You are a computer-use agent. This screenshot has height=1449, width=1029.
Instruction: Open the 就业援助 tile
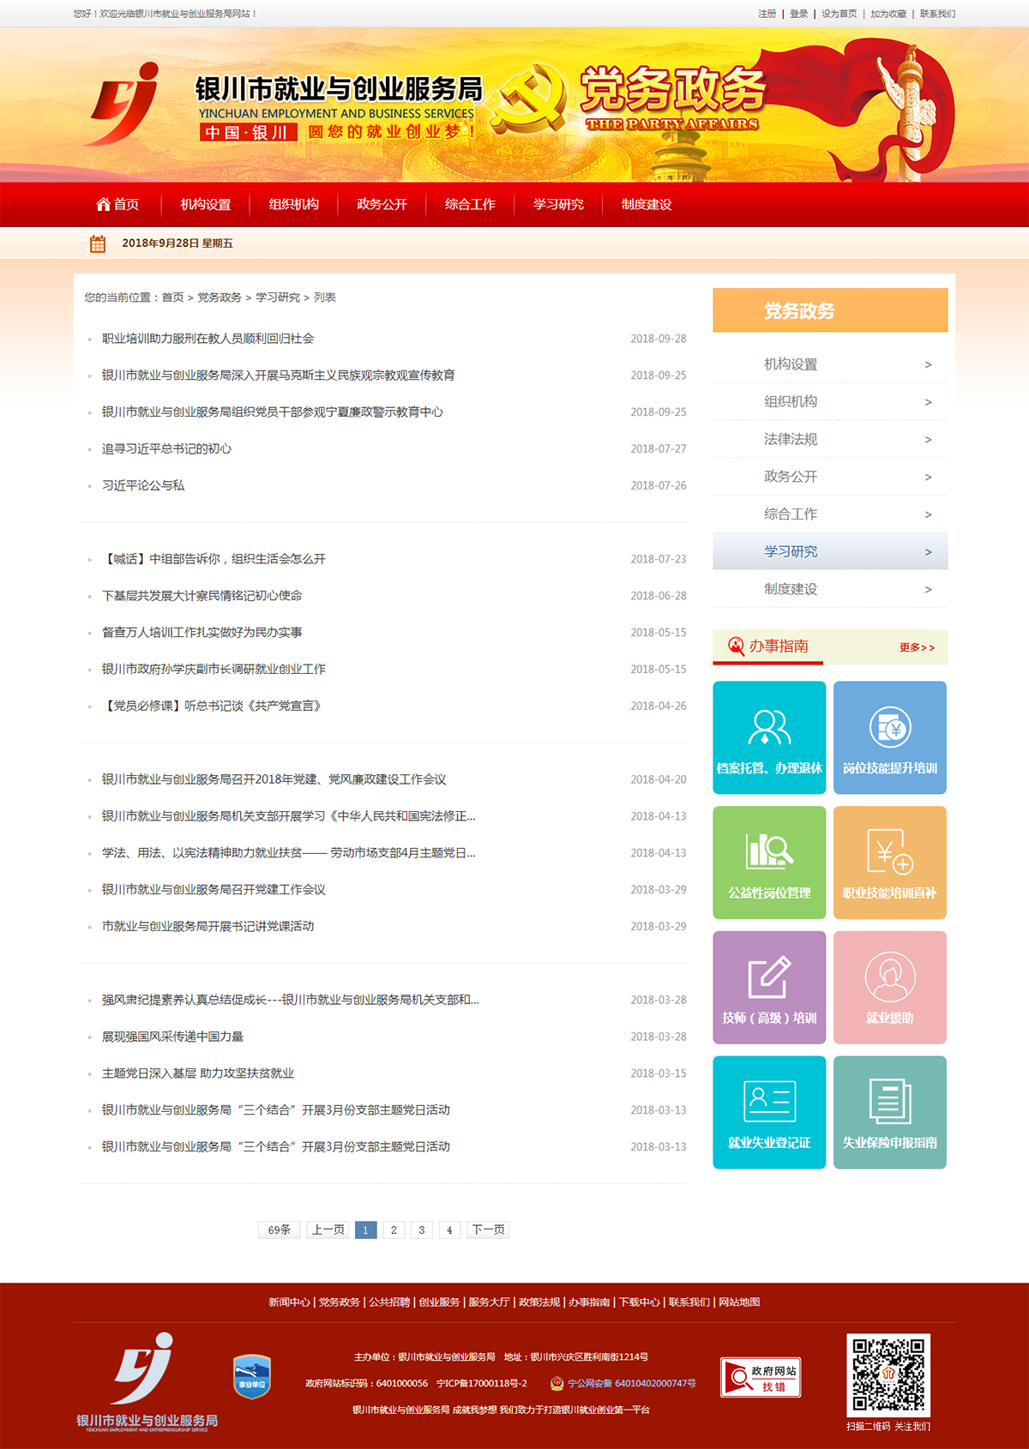pyautogui.click(x=889, y=987)
